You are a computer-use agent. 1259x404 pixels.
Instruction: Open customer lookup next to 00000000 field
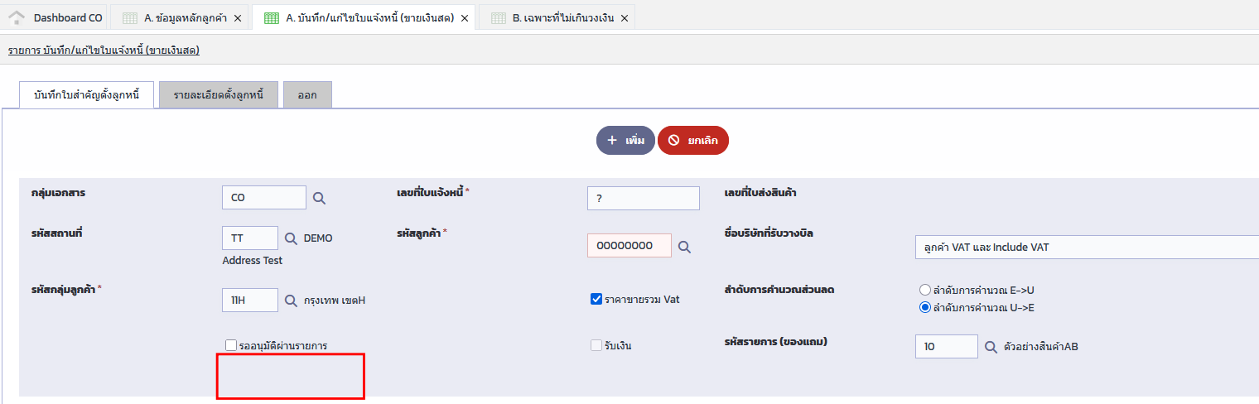point(684,247)
